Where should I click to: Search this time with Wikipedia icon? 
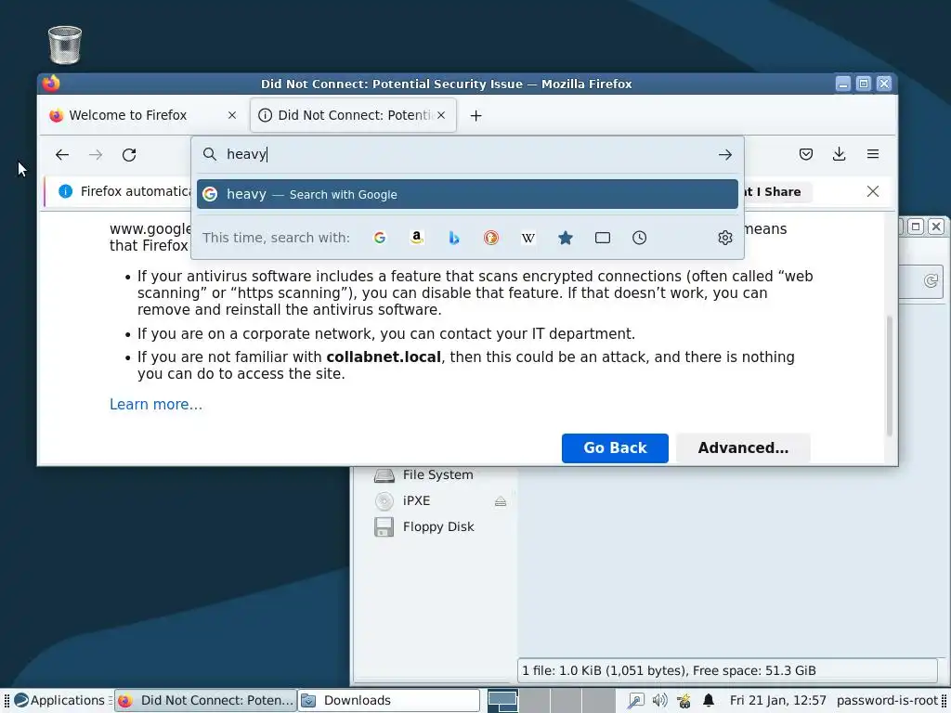click(528, 238)
